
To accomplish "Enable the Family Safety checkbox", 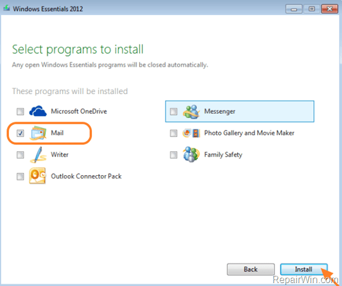I will (x=174, y=155).
